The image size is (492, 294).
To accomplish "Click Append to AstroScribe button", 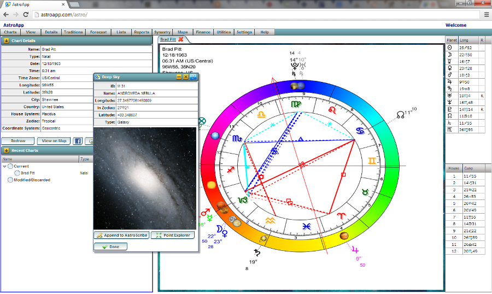I will pyautogui.click(x=121, y=235).
